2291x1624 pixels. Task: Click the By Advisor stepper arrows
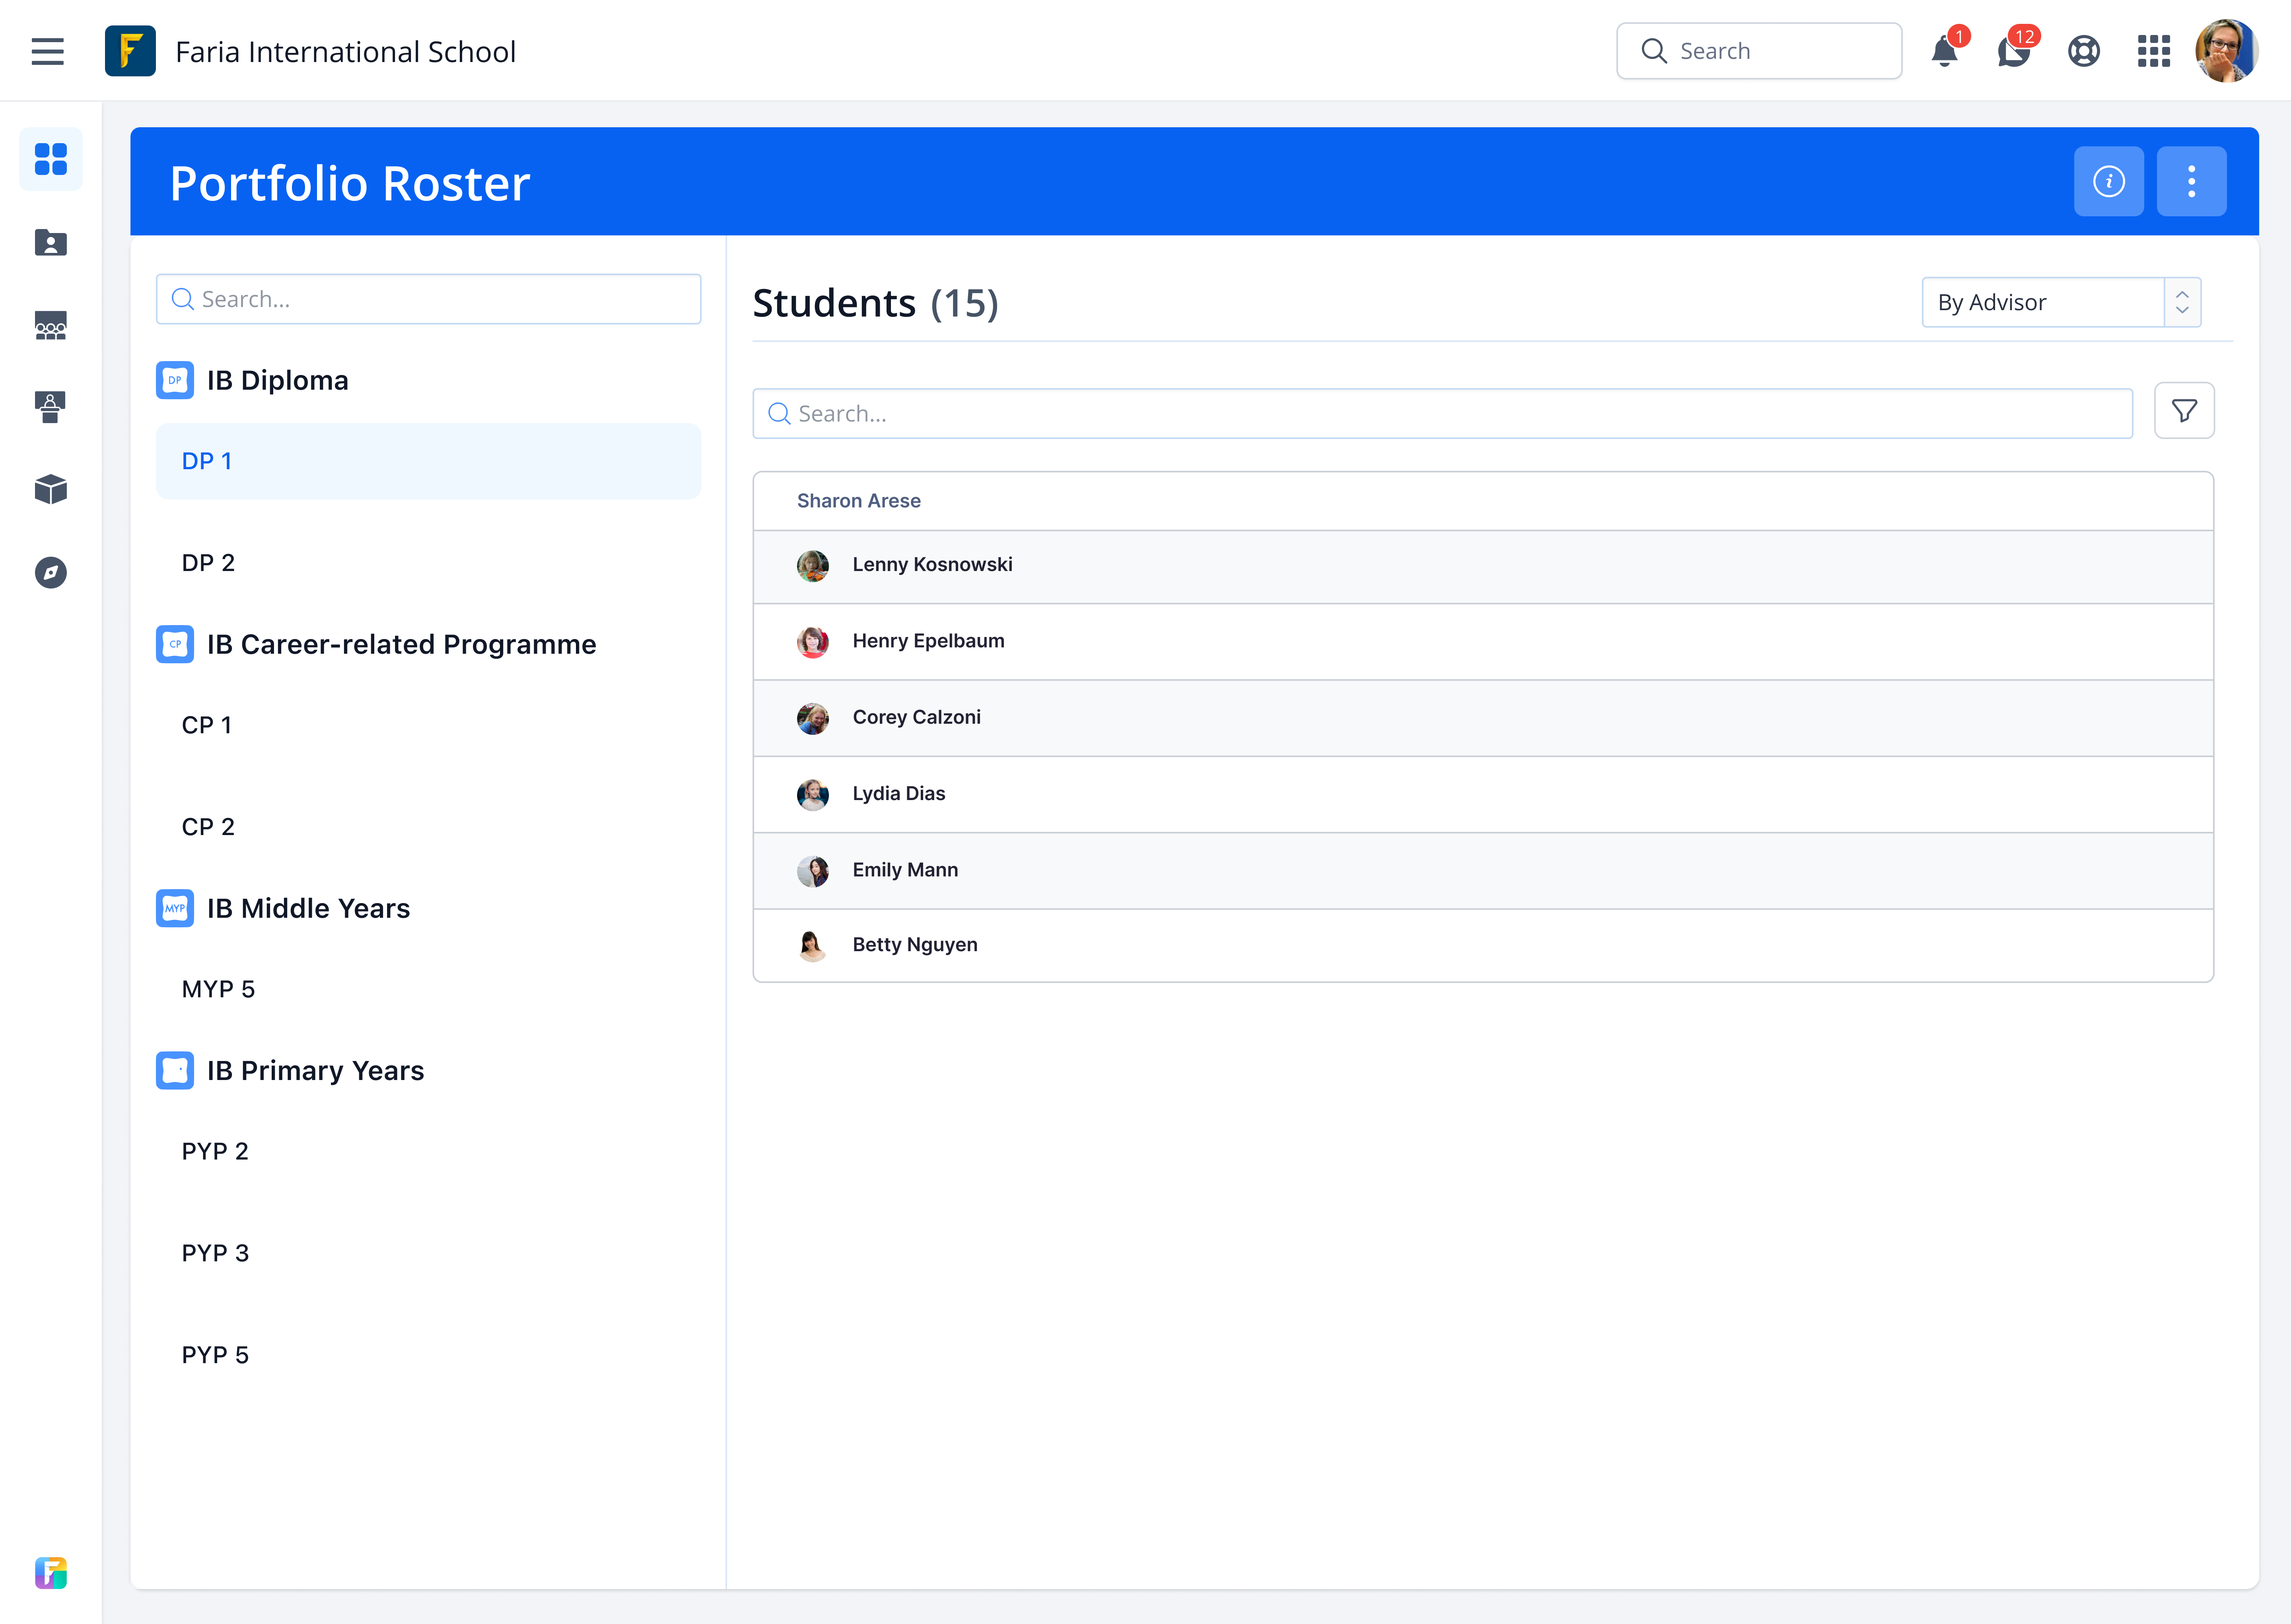click(x=2182, y=302)
